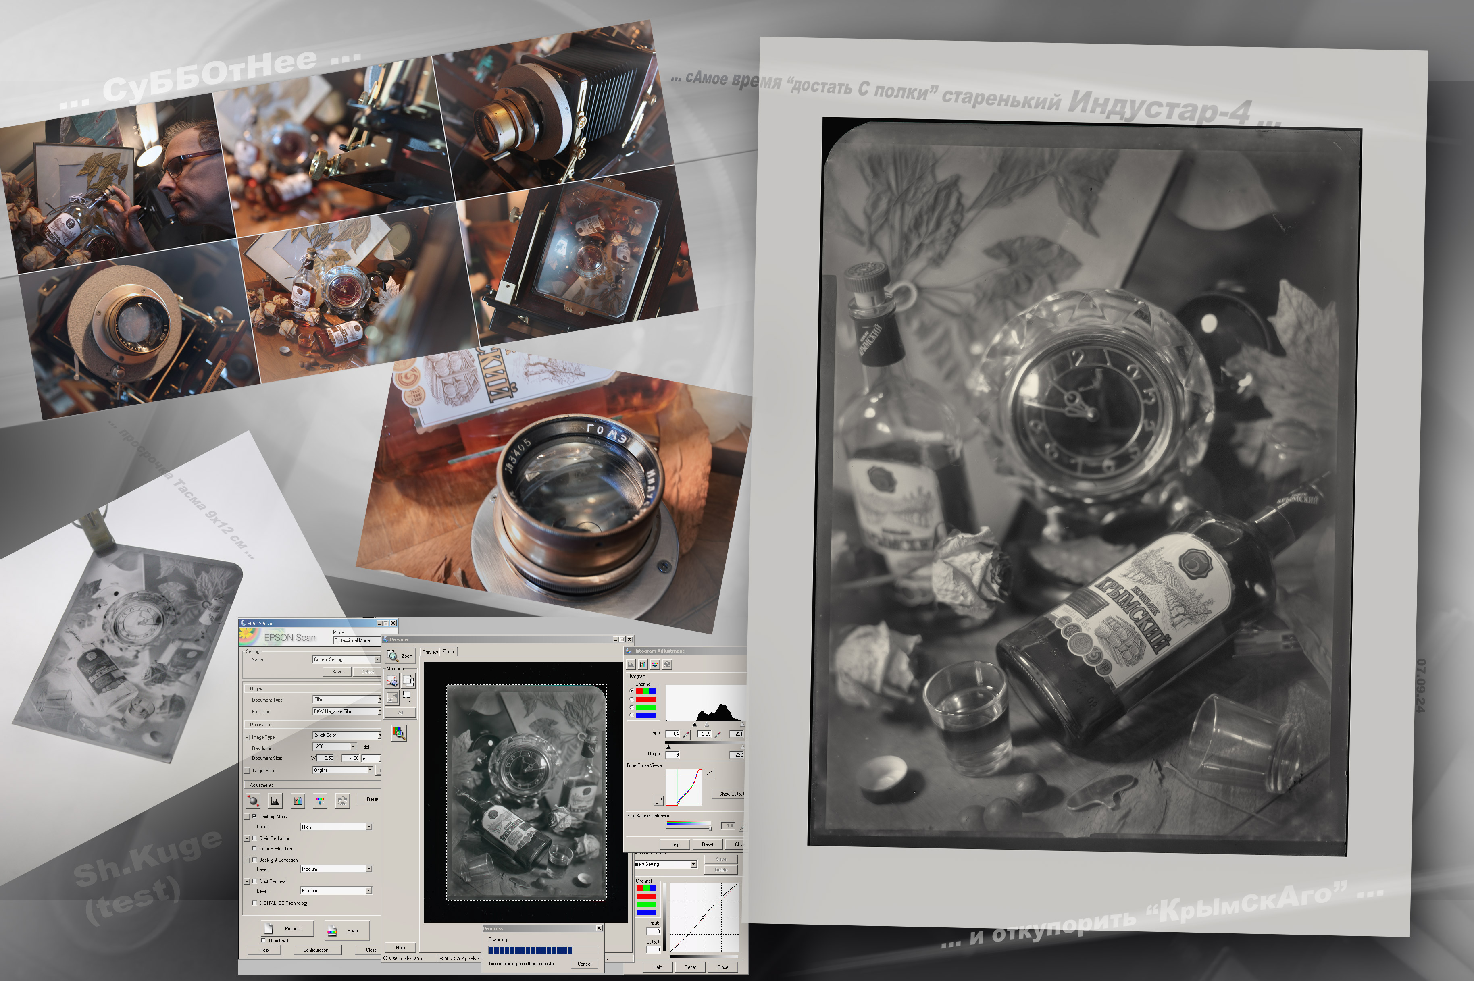The image size is (1474, 981).
Task: Close the Progress dialog with its X
Action: tap(599, 929)
